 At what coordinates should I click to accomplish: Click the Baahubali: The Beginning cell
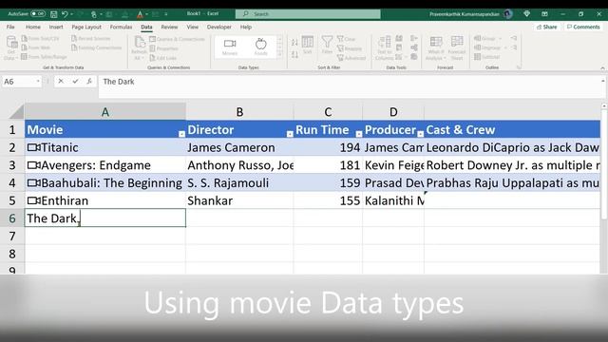(105, 183)
